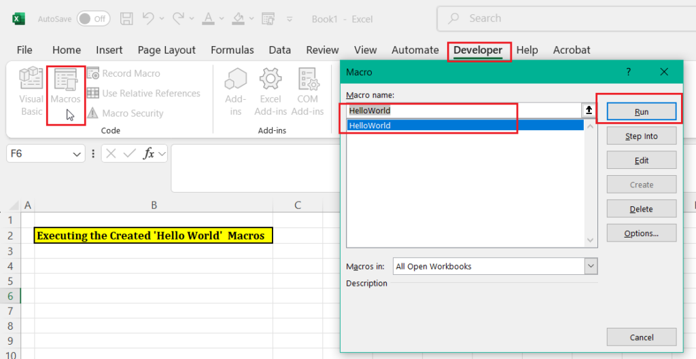Click the Save icon in title bar

point(126,19)
